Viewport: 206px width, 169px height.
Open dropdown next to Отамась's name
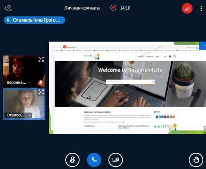tap(30, 115)
